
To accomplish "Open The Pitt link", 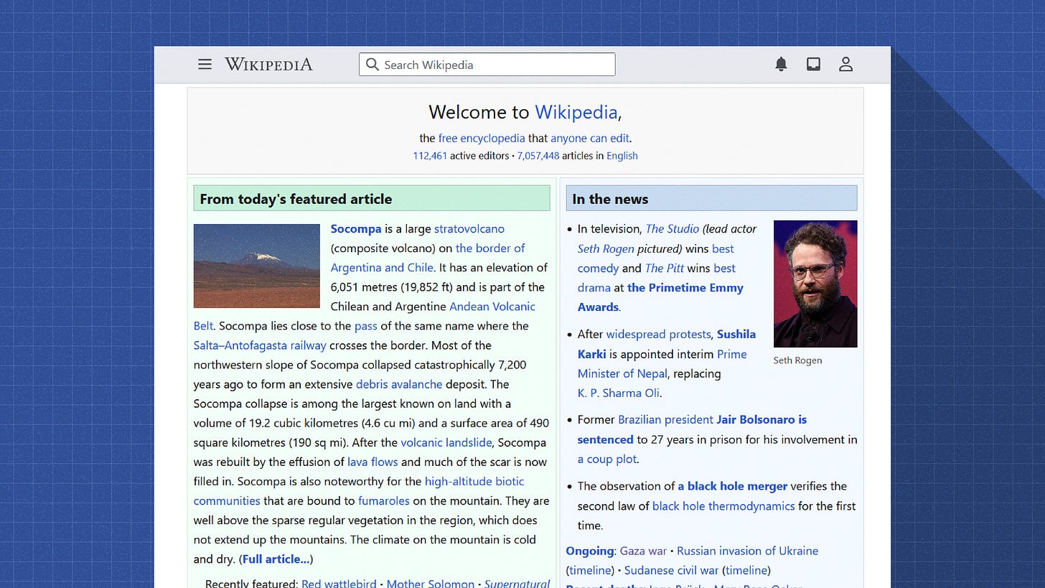I will 664,268.
